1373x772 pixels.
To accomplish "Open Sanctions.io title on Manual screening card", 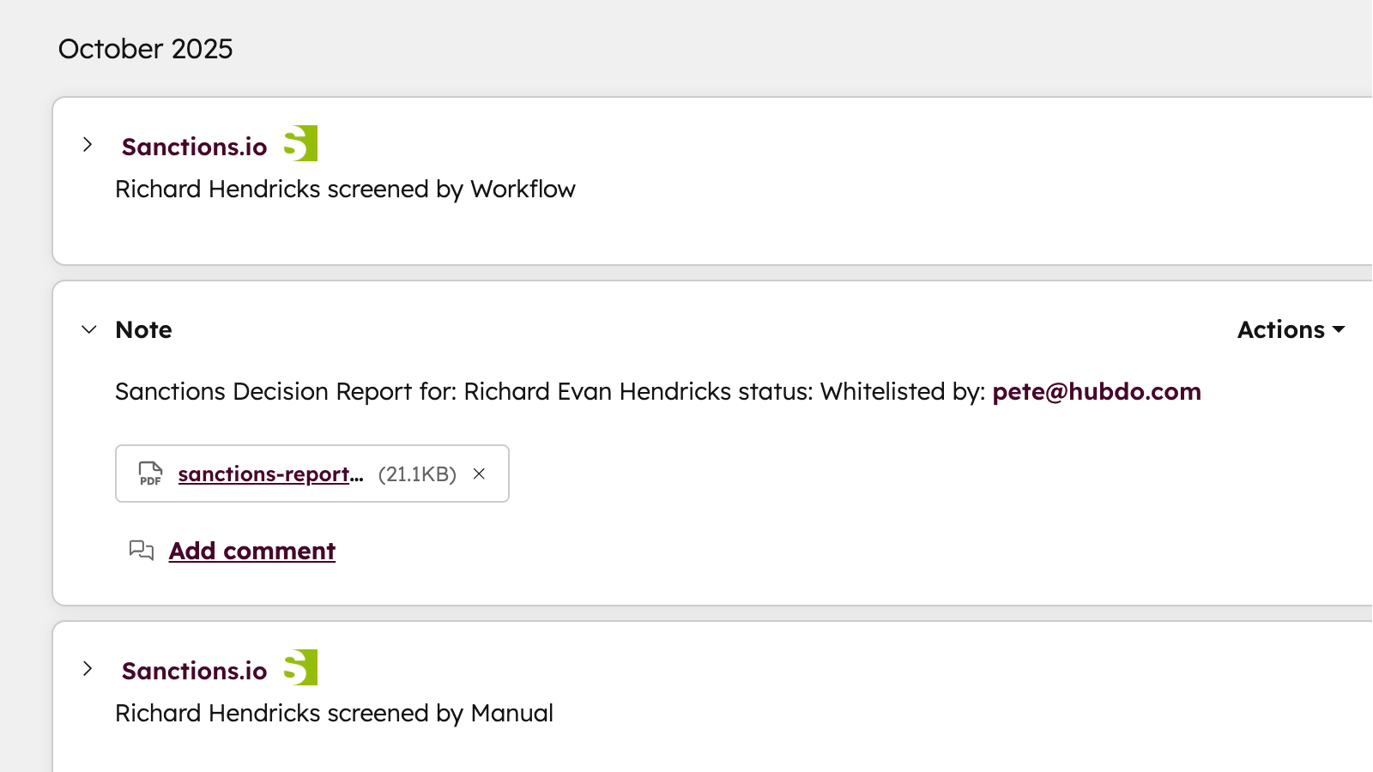I will (194, 671).
